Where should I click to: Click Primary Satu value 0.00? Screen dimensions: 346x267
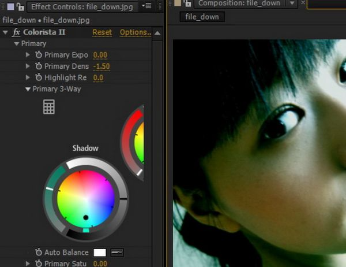(x=100, y=264)
